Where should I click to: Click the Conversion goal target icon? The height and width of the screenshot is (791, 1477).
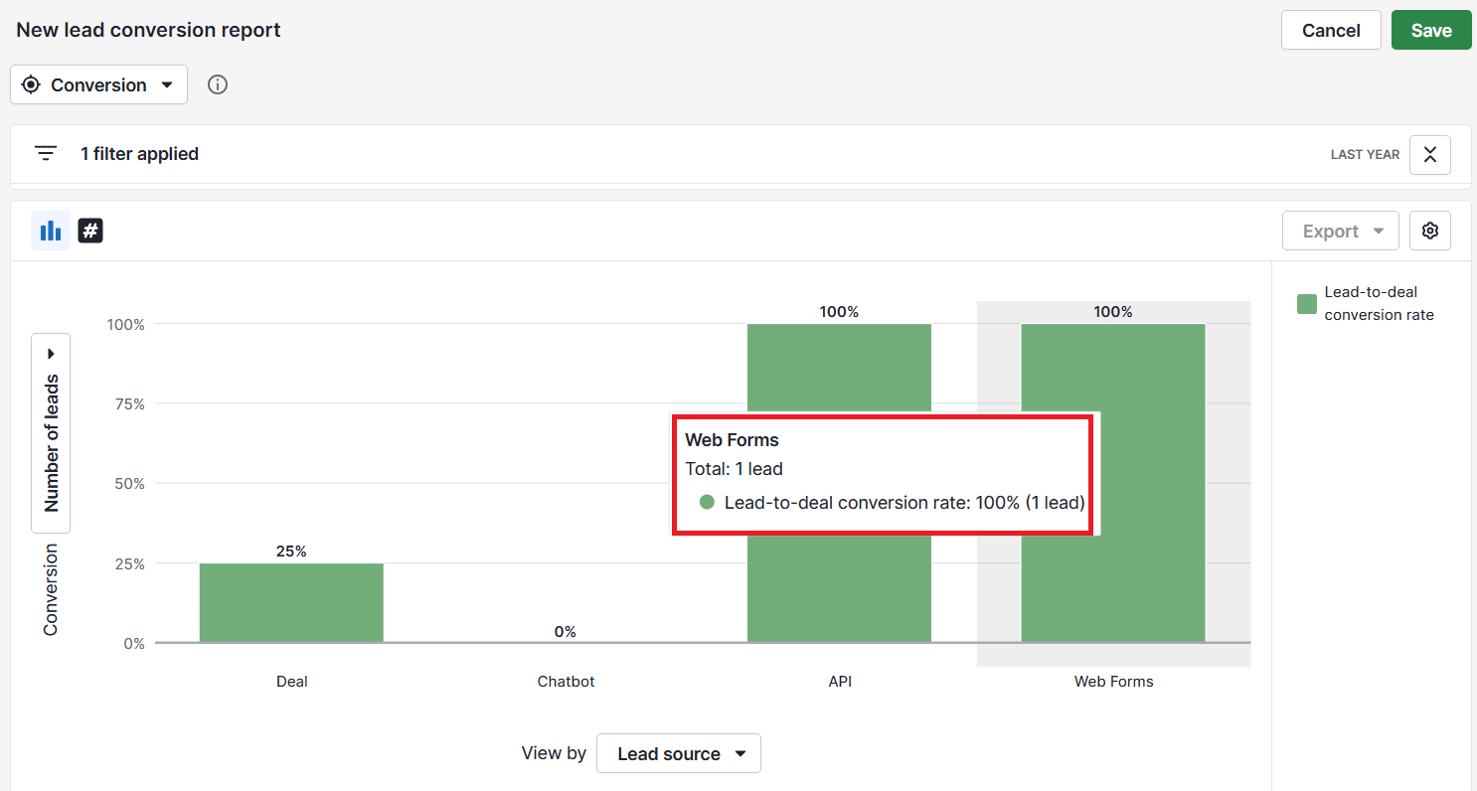(x=32, y=84)
